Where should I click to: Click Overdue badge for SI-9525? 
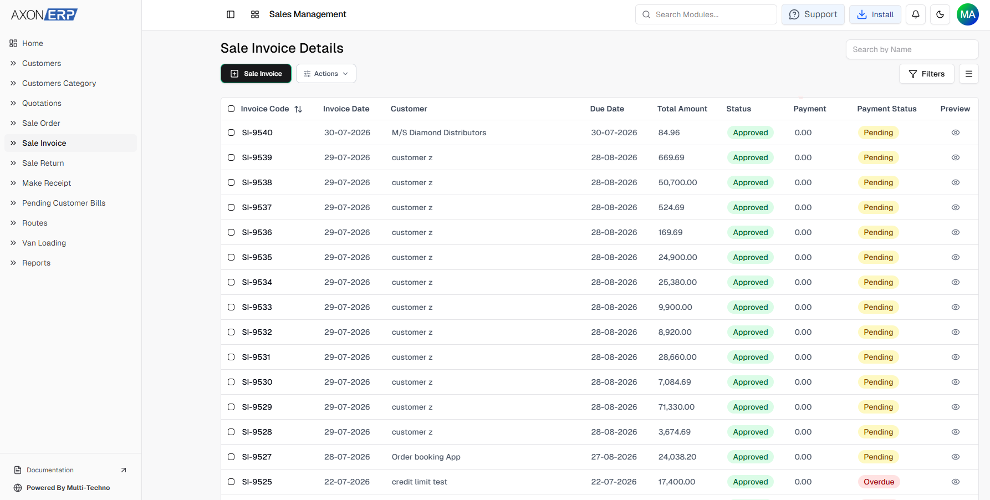[879, 482]
